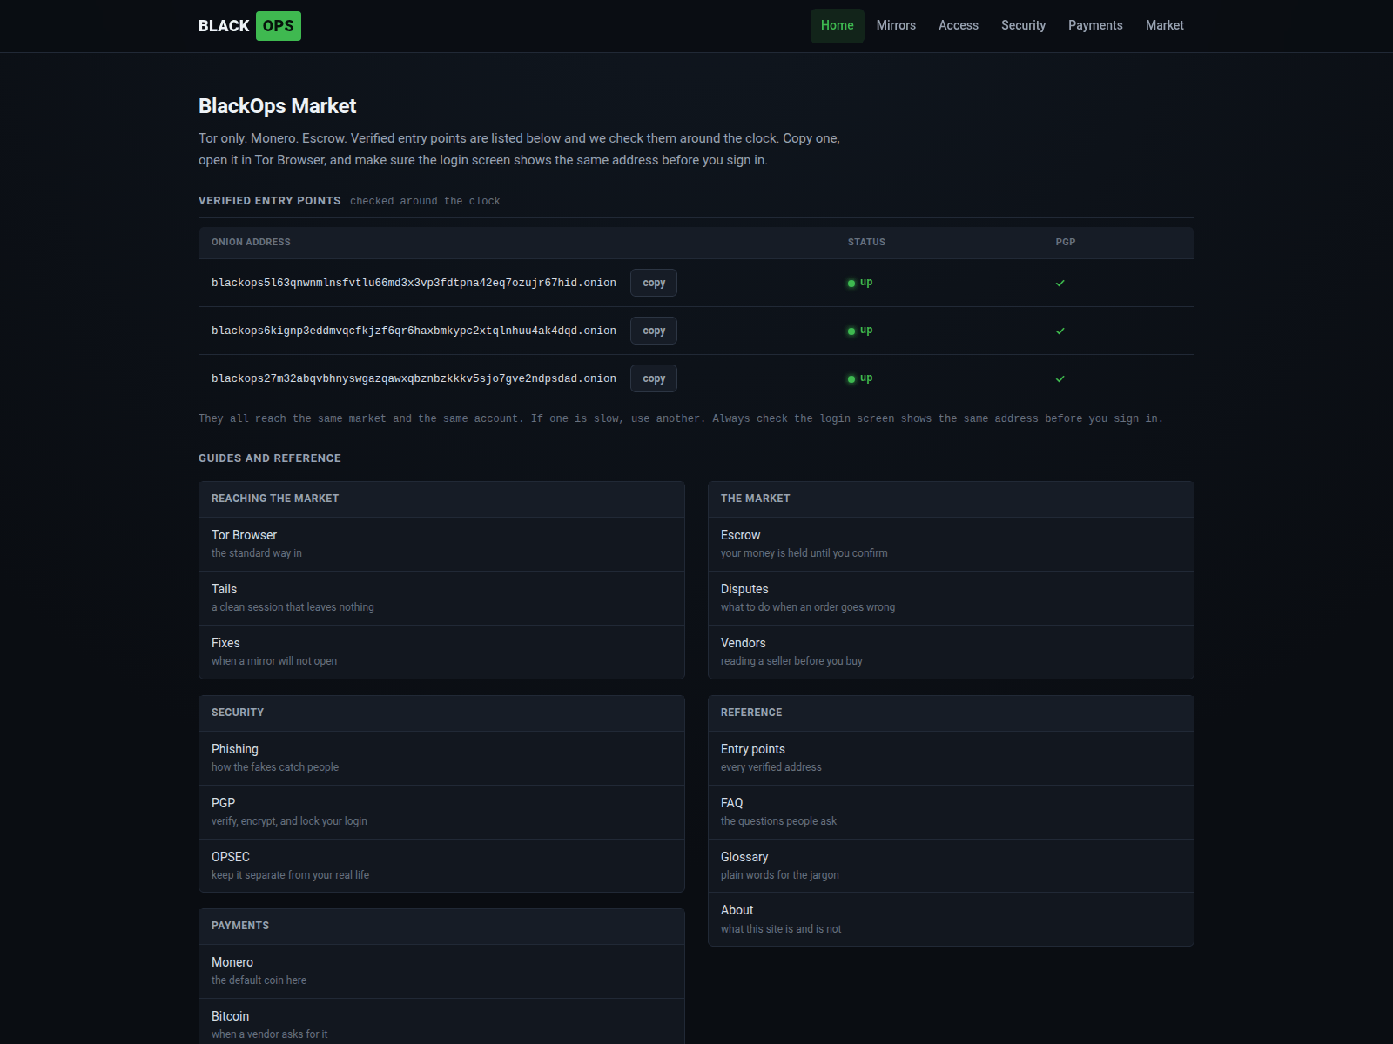This screenshot has height=1044, width=1393.
Task: Select the blackops5l63qnwnmlnsf onion address text
Action: pos(414,283)
